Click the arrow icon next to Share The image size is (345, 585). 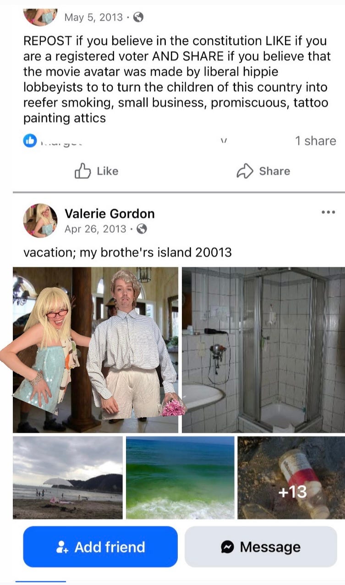pos(245,171)
